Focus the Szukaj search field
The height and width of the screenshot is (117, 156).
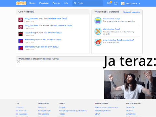pyautogui.click(x=87, y=3)
